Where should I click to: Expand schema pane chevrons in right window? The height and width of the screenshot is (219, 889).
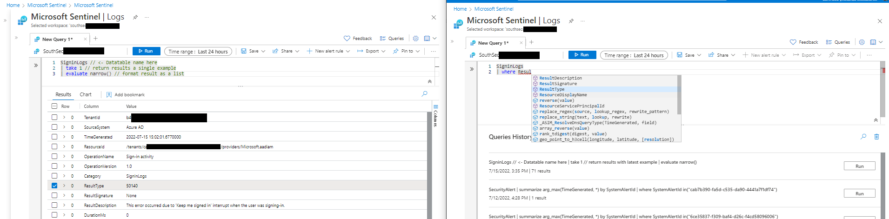click(x=472, y=69)
